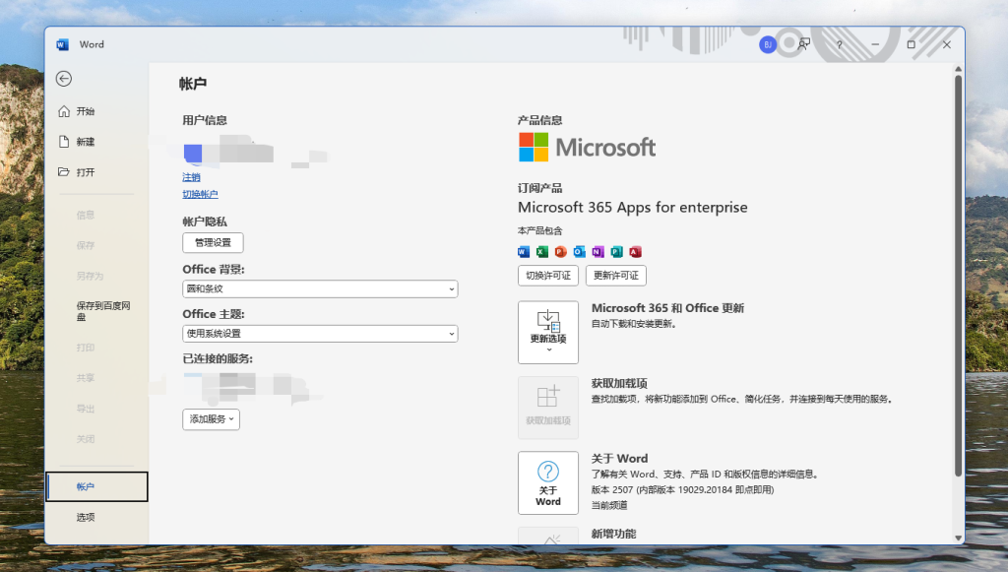Open the feedback icon in title bar
Image resolution: width=1008 pixels, height=572 pixels.
tap(804, 44)
